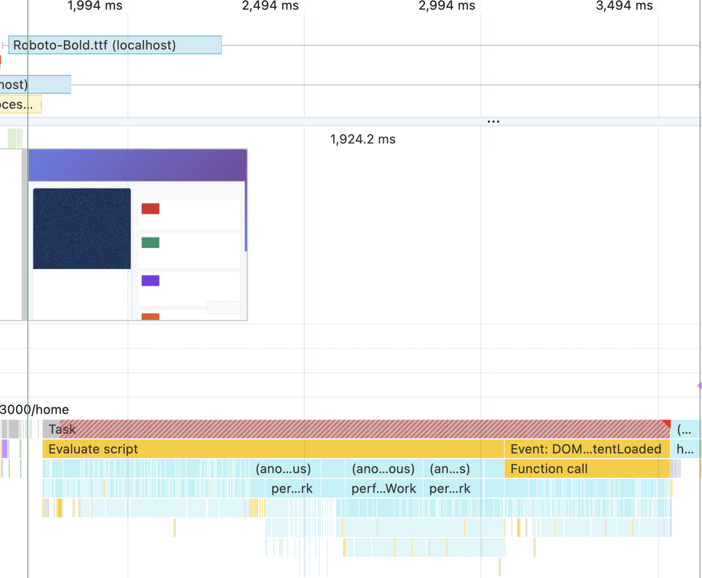702x578 pixels.
Task: Click the red long-task warning triangle
Action: click(666, 424)
